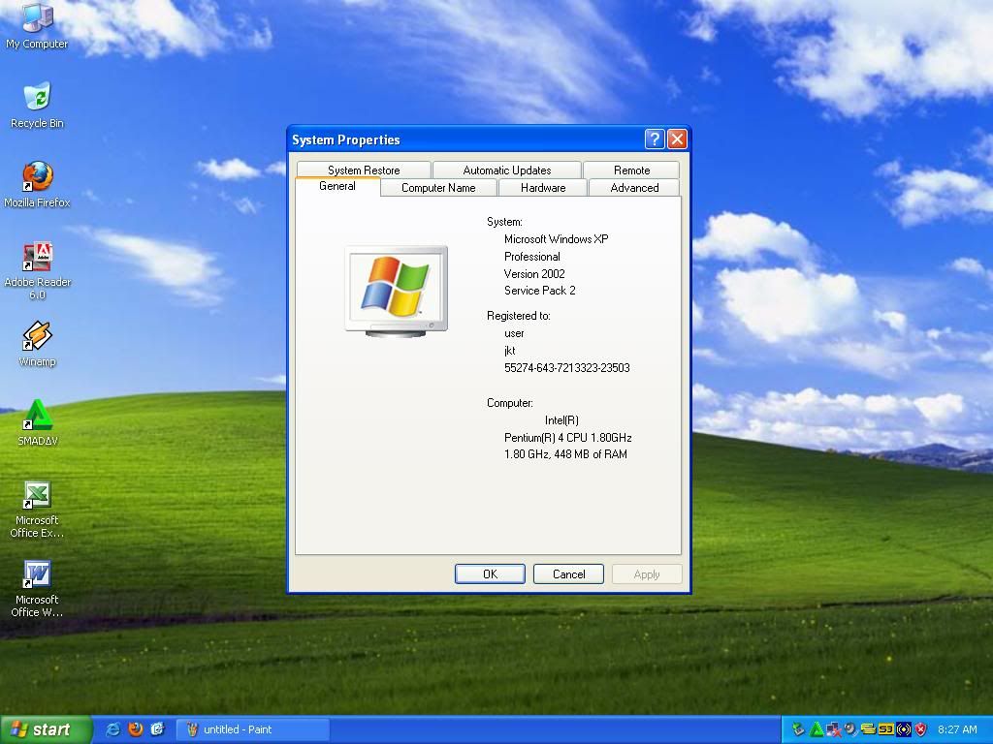Viewport: 993px width, 744px height.
Task: Click the Version 2002 text
Action: pyautogui.click(x=534, y=274)
